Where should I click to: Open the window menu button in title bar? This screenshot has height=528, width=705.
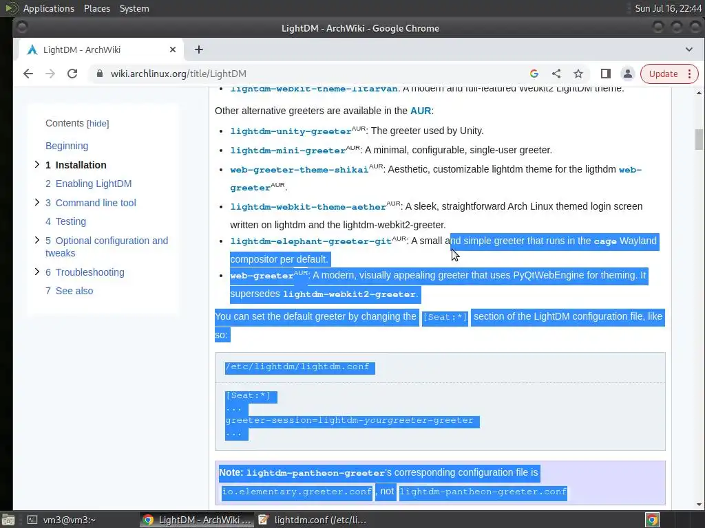pyautogui.click(x=21, y=27)
